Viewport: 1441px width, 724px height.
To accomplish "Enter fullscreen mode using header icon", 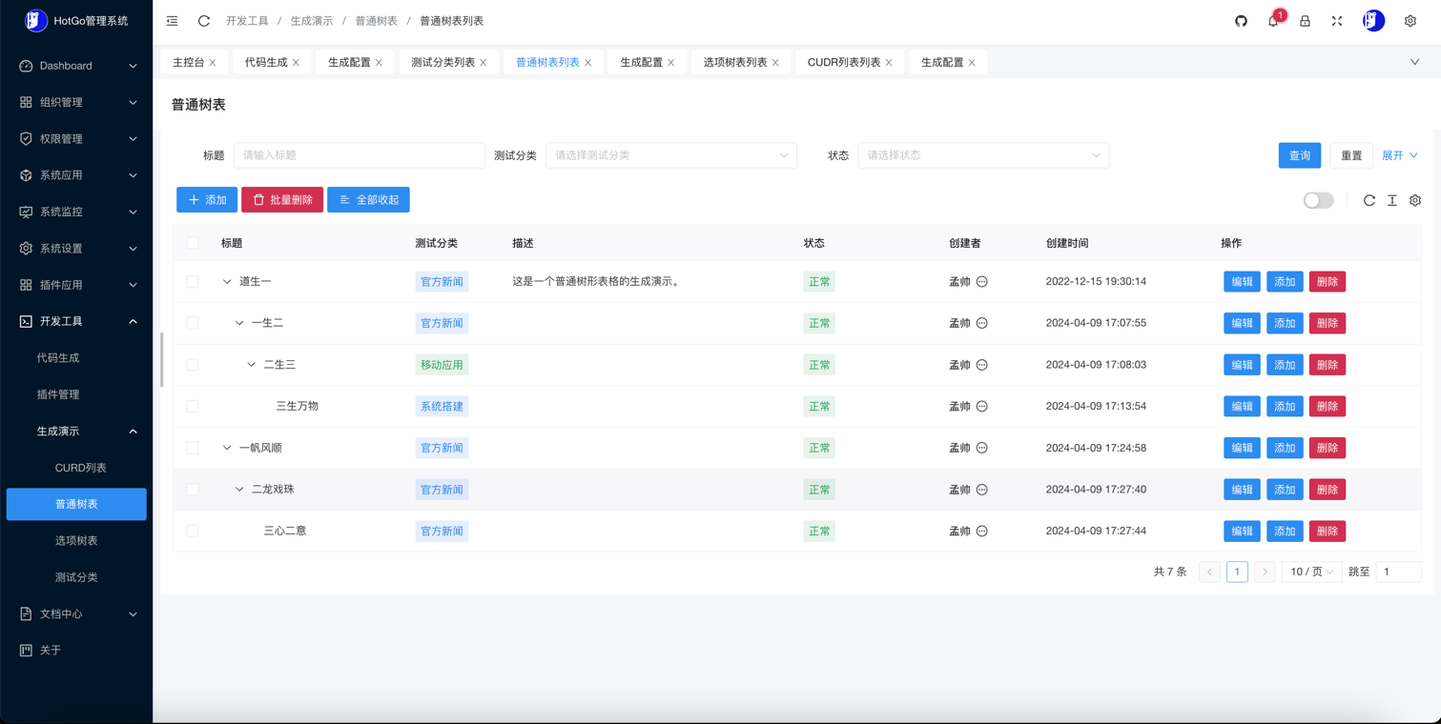I will [1337, 21].
